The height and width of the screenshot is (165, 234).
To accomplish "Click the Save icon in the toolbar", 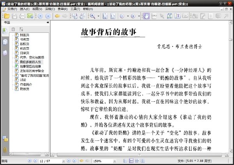I will pos(14,16).
